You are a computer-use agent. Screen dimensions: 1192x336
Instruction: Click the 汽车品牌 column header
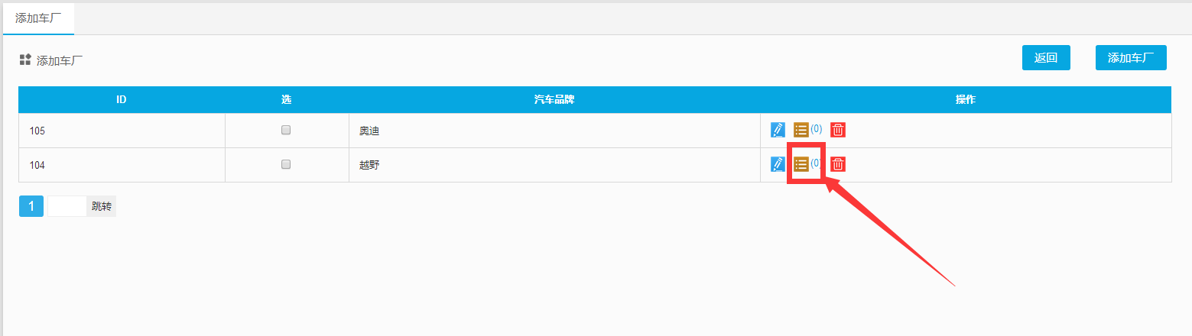pos(554,99)
